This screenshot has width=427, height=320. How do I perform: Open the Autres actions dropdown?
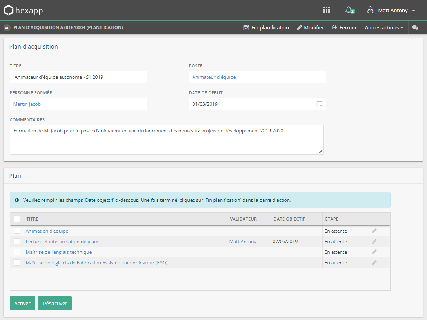click(384, 28)
